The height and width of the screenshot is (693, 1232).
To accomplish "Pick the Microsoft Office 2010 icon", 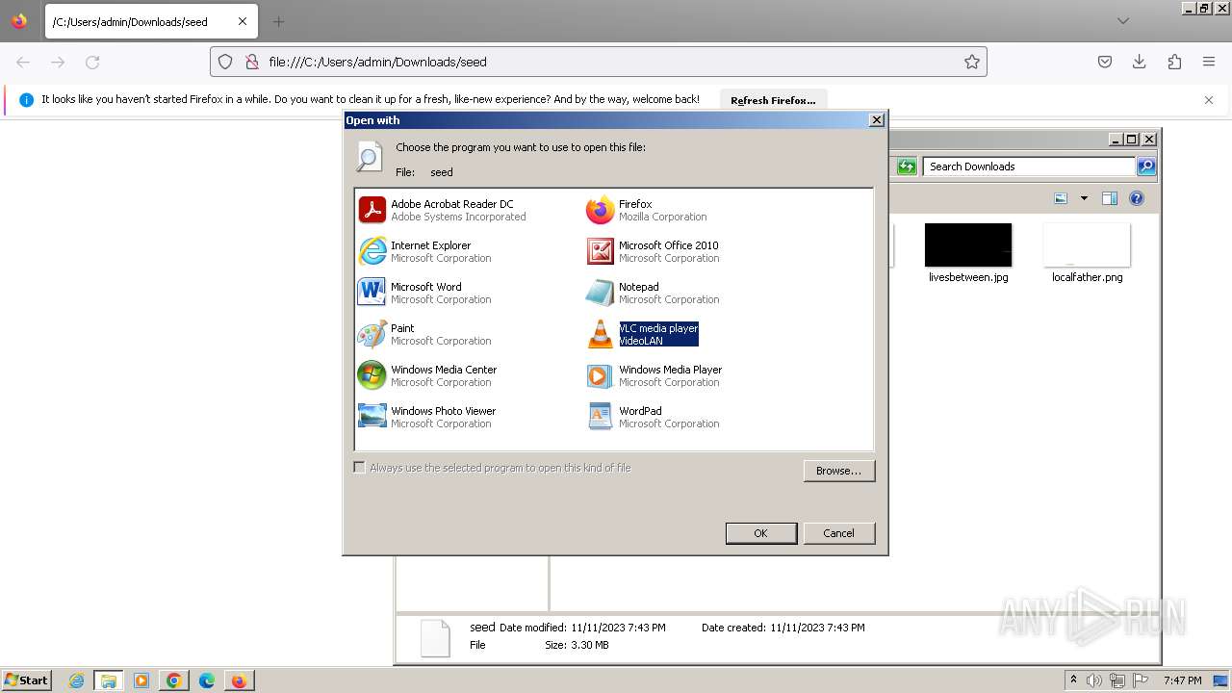I will tap(600, 251).
